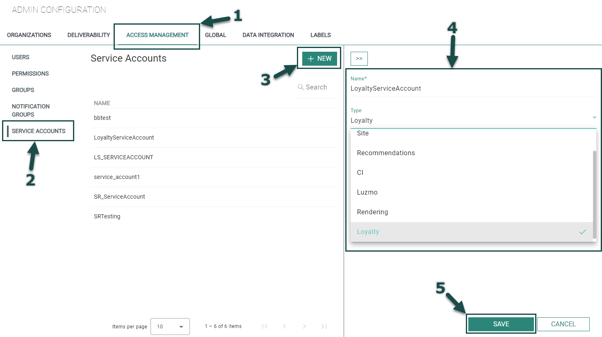
Task: Cancel editing the service account
Action: pos(563,324)
